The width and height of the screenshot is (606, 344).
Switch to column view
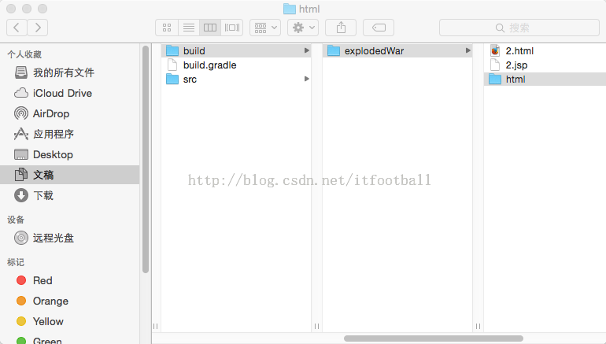(210, 28)
